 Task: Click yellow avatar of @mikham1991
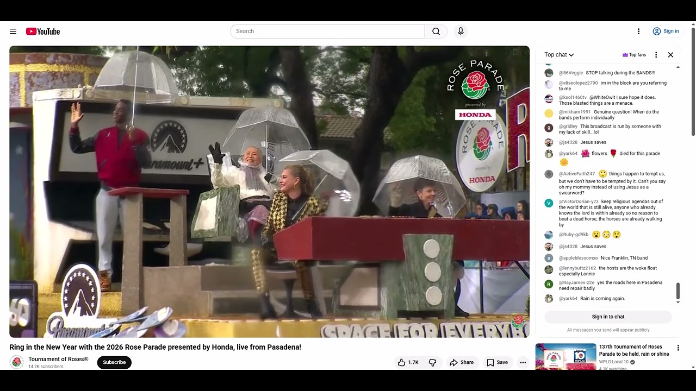pos(549,113)
